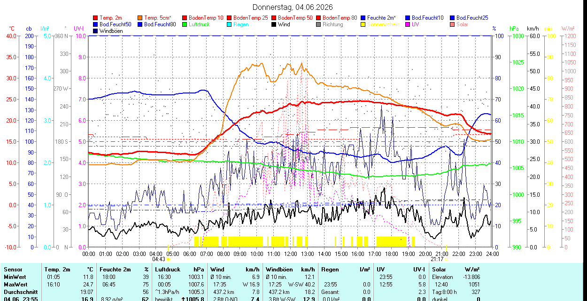Click the sunrise marker at 04:43
Viewport: 587px width, 301px height.
coord(168,259)
